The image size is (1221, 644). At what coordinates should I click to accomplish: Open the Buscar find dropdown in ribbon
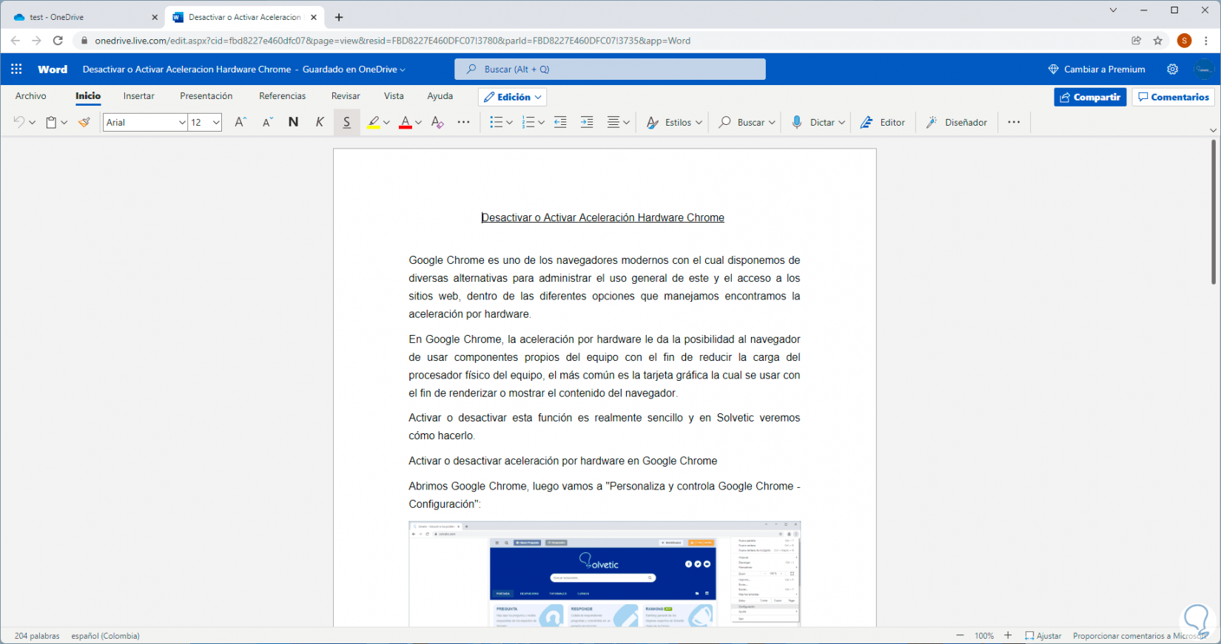(747, 122)
